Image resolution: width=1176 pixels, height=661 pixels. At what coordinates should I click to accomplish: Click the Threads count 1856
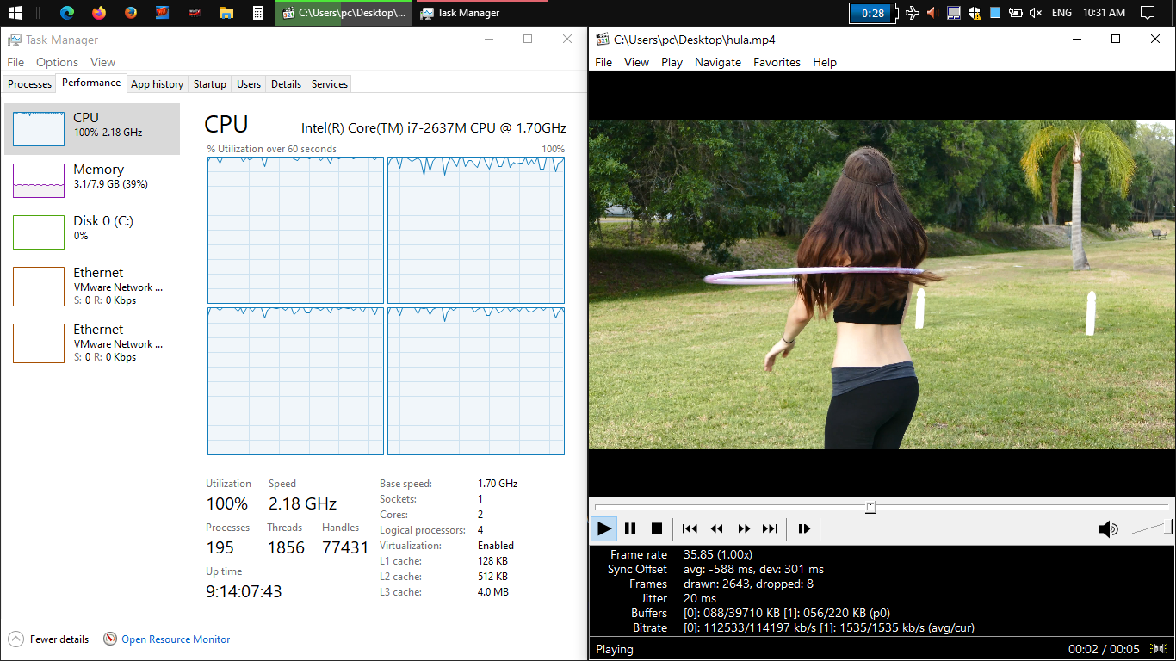point(286,547)
